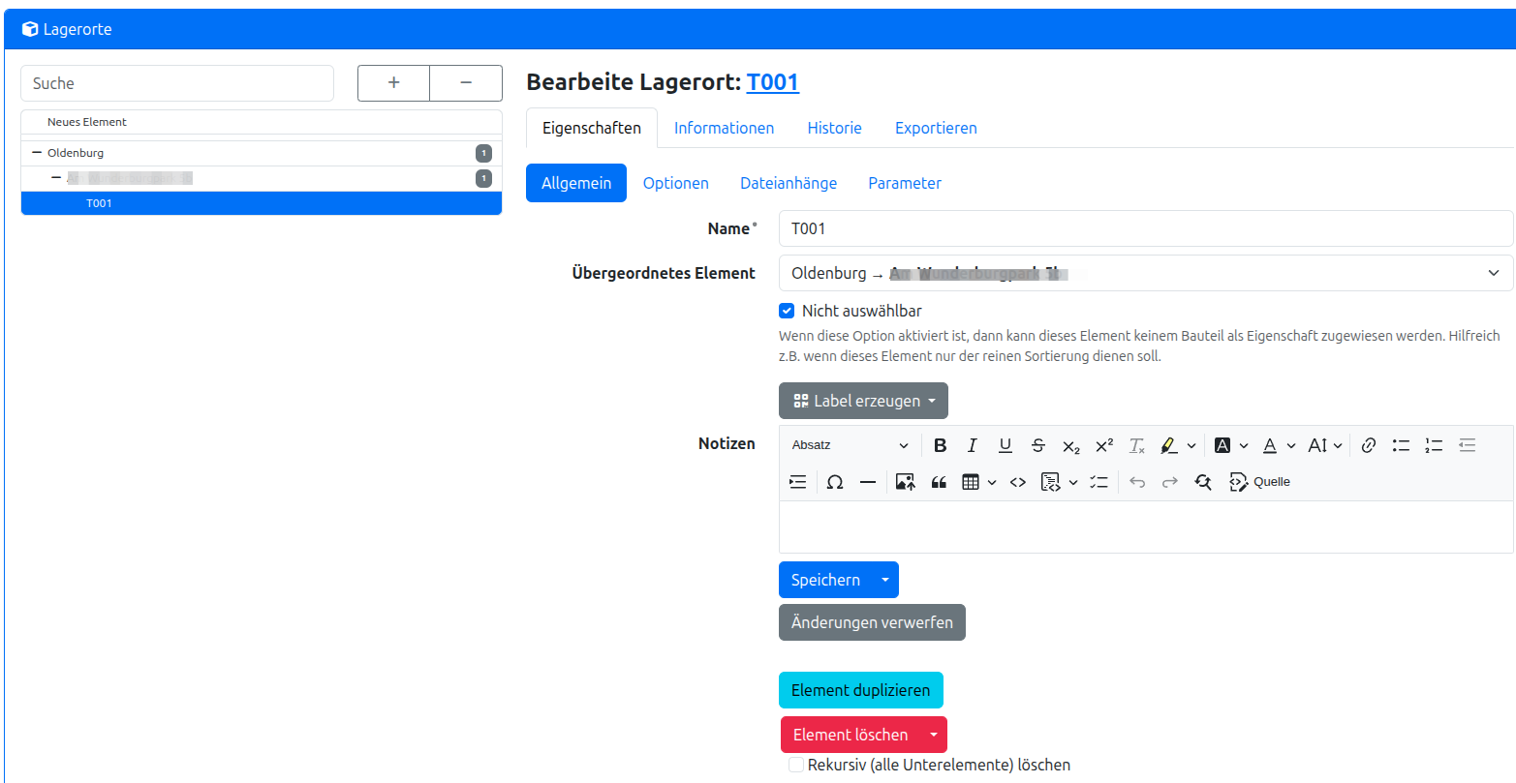
Task: Open find and replace in editor toolbar
Action: coord(1203,482)
